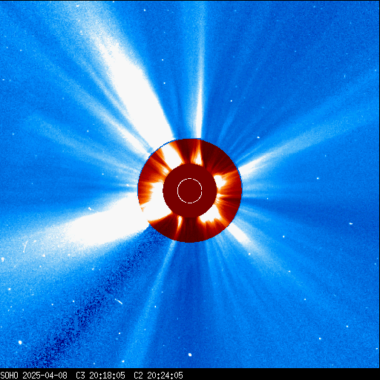Click the 2025-04-08 date text
This screenshot has height=380, width=380.
[45, 376]
